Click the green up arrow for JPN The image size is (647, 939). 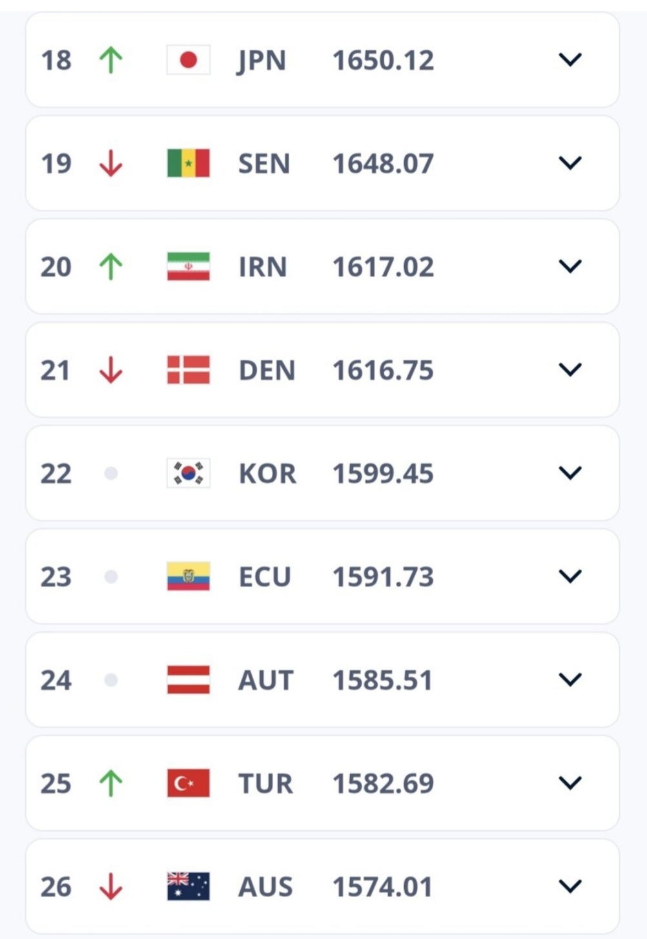(110, 60)
